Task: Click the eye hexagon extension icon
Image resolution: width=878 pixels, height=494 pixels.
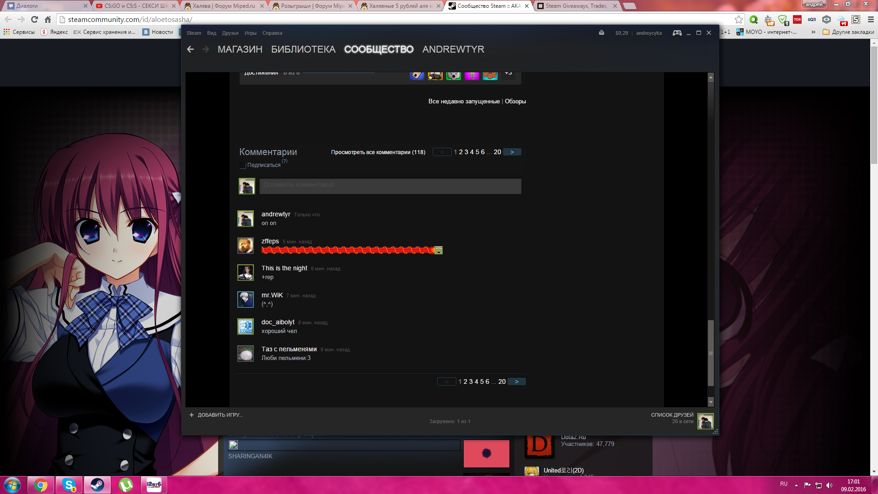Action: point(826,20)
